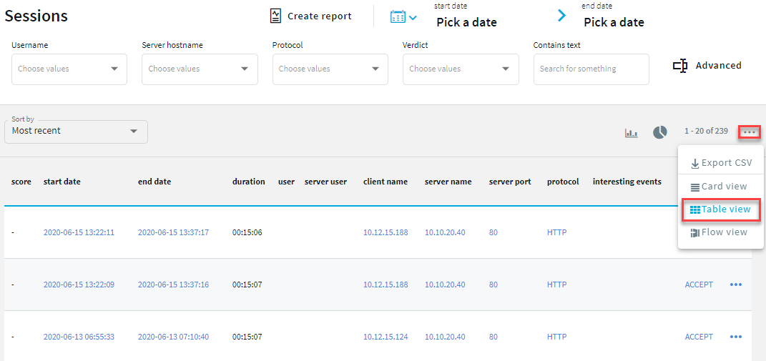This screenshot has width=766, height=361.
Task: Switch to Card view
Action: 720,187
